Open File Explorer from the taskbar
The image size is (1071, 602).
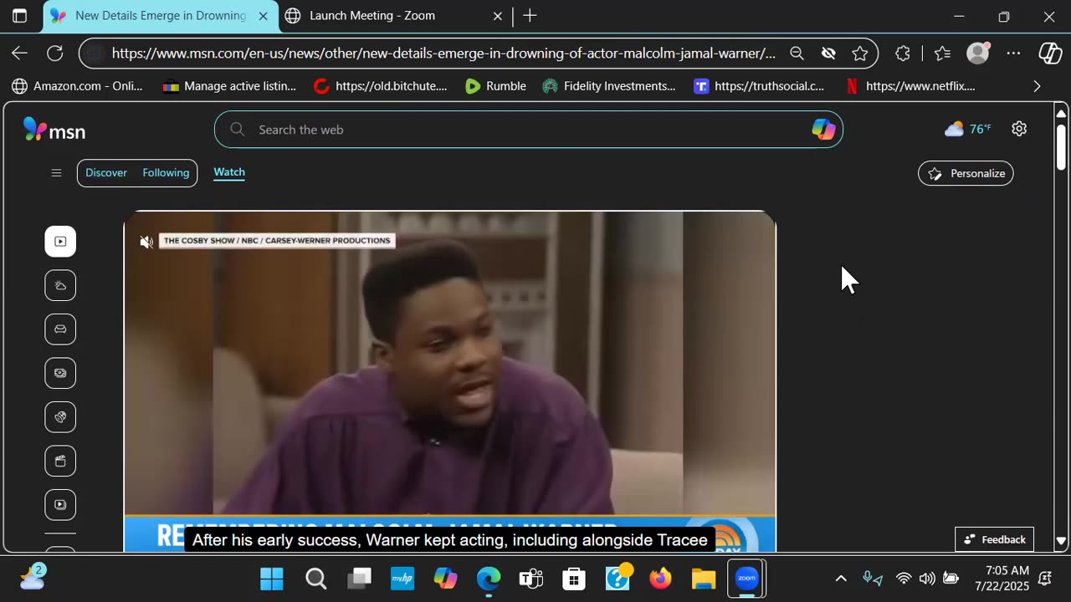click(704, 579)
